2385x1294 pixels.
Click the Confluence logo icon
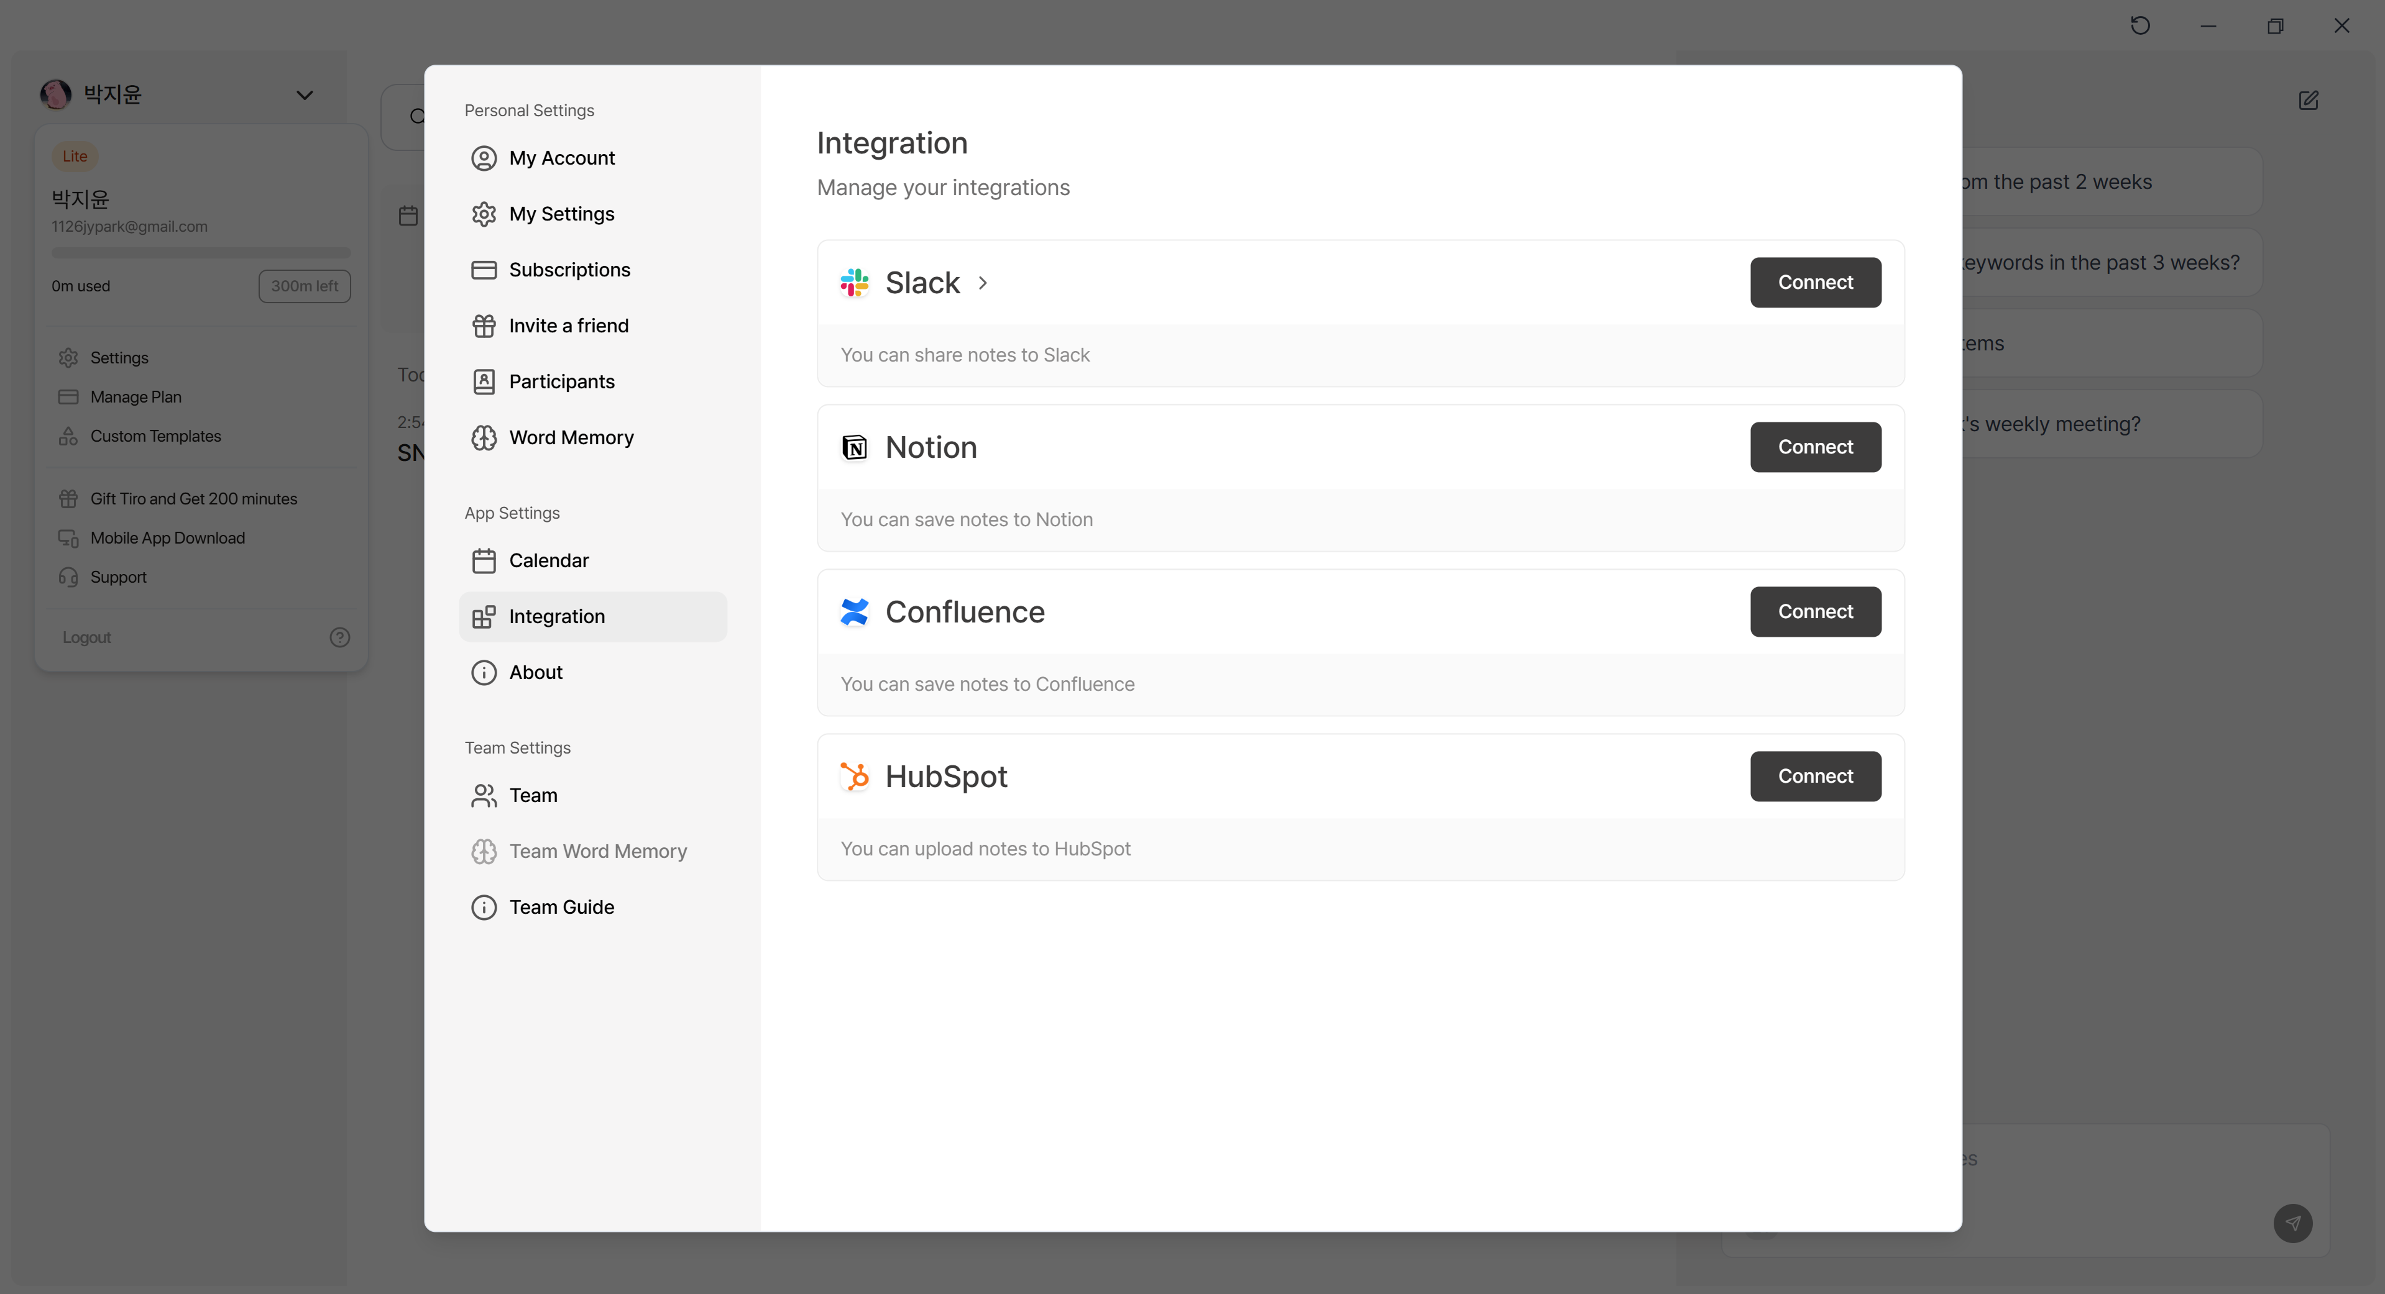tap(853, 612)
